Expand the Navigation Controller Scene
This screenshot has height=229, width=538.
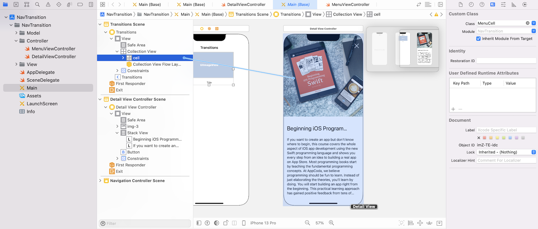(x=100, y=181)
